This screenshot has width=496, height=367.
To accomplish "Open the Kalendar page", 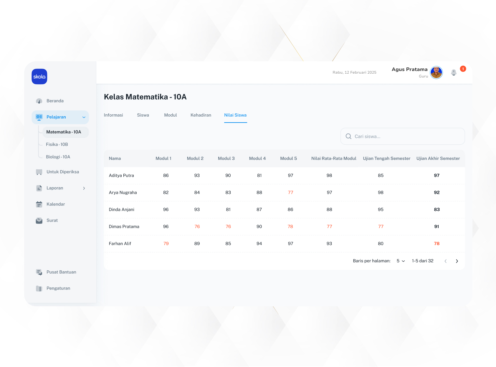I will click(x=55, y=204).
